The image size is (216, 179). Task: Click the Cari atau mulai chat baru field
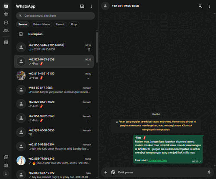point(55,16)
